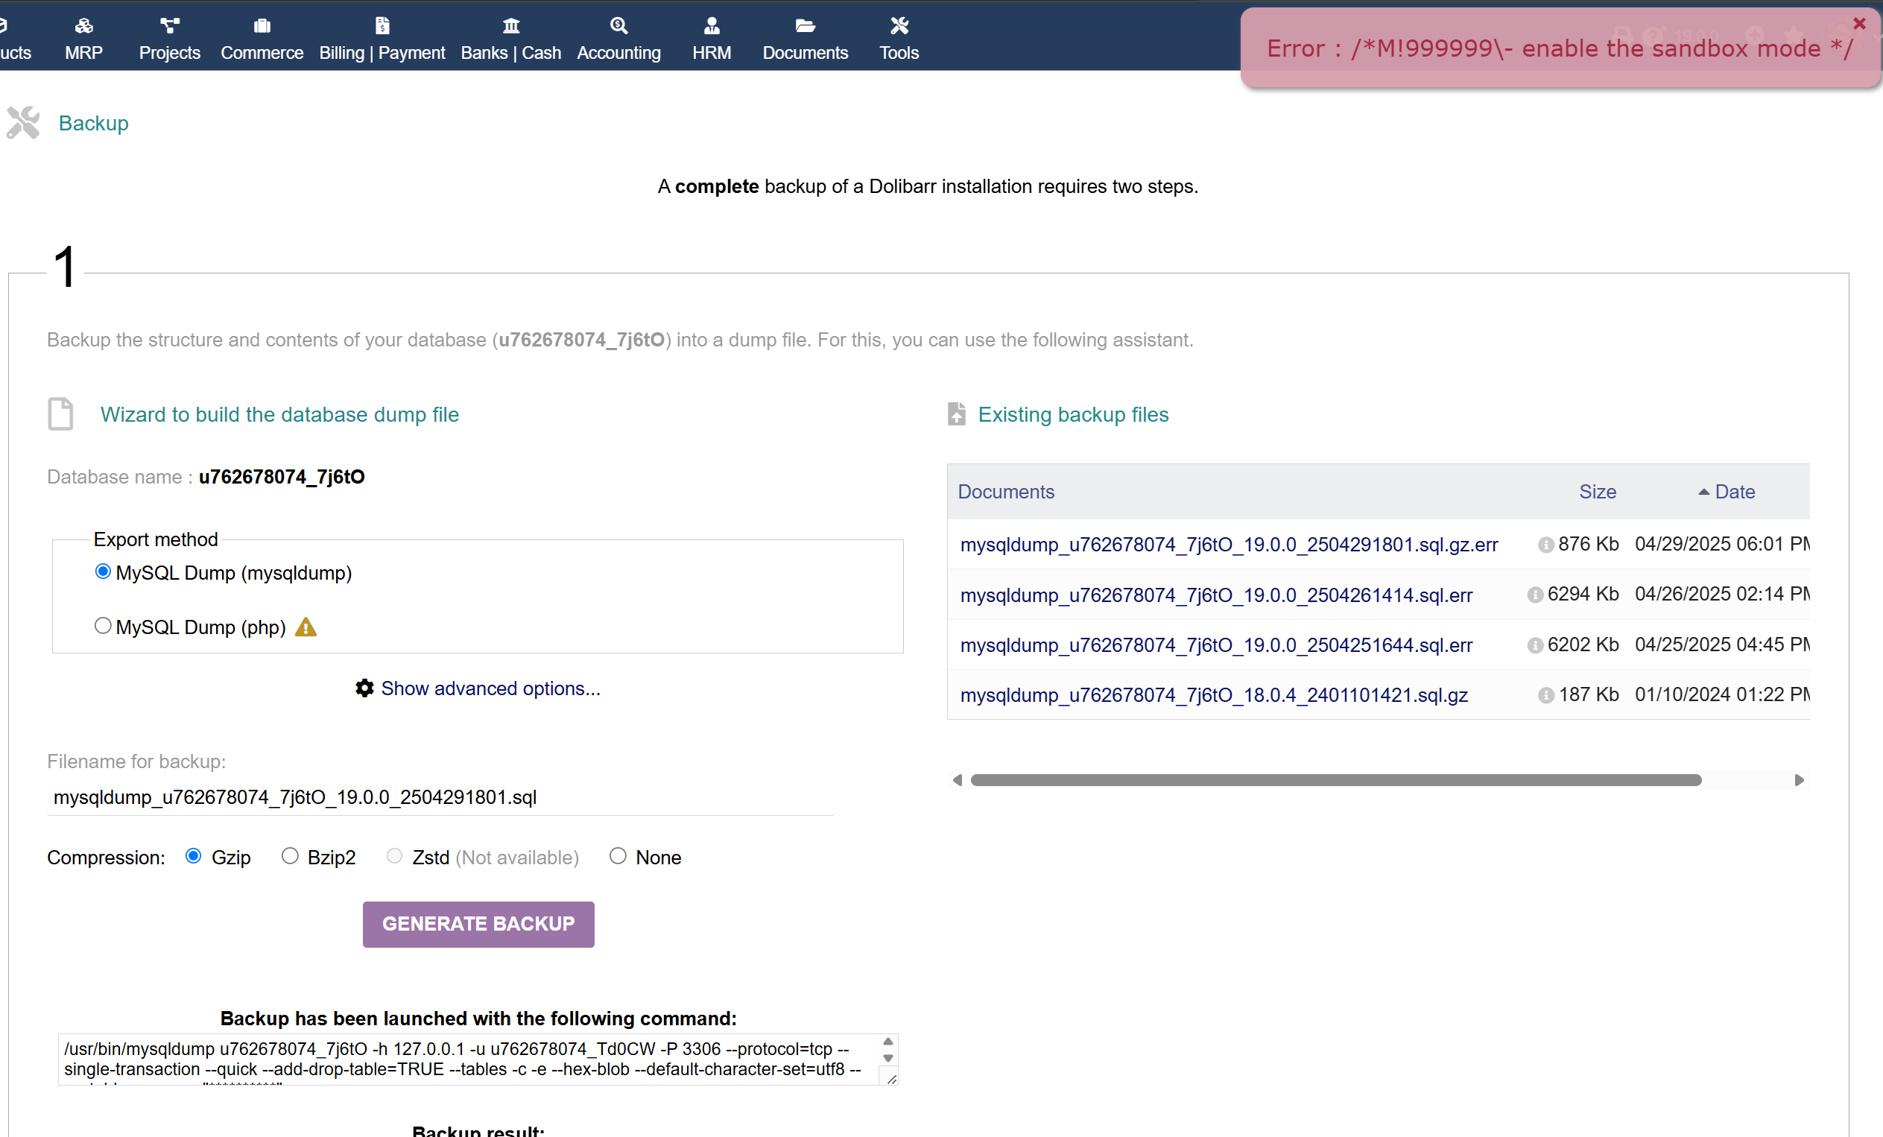Choose None for compression
This screenshot has width=1883, height=1137.
(x=618, y=857)
